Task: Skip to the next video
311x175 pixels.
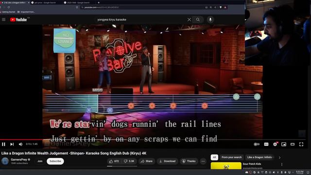Action: (12, 144)
